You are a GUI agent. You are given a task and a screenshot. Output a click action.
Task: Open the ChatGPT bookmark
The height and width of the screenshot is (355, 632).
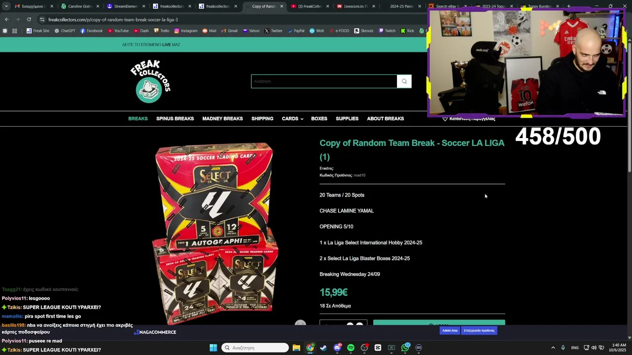(x=65, y=31)
